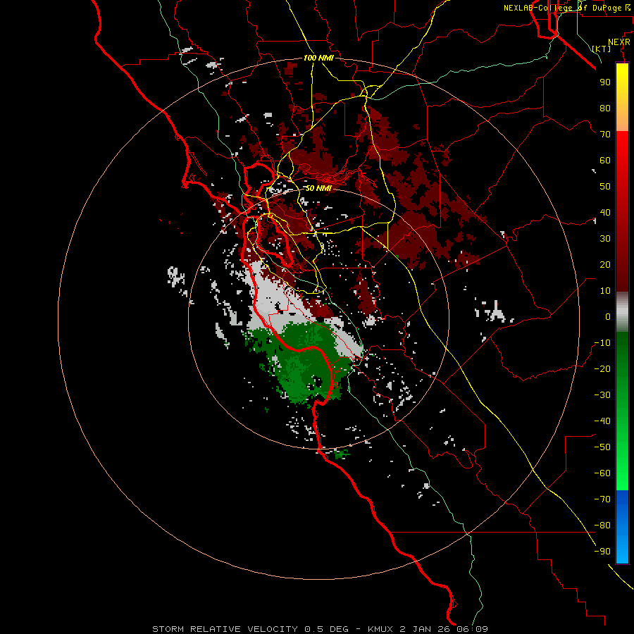Click the NEXLAB-College of DuPage watermark text
Viewport: 634px width, 634px height.
566,8
